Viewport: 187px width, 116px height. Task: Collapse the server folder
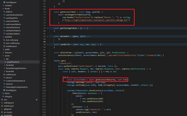coord(7,56)
